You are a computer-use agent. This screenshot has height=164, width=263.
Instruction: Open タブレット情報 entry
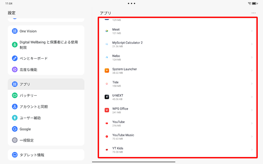tap(46, 155)
